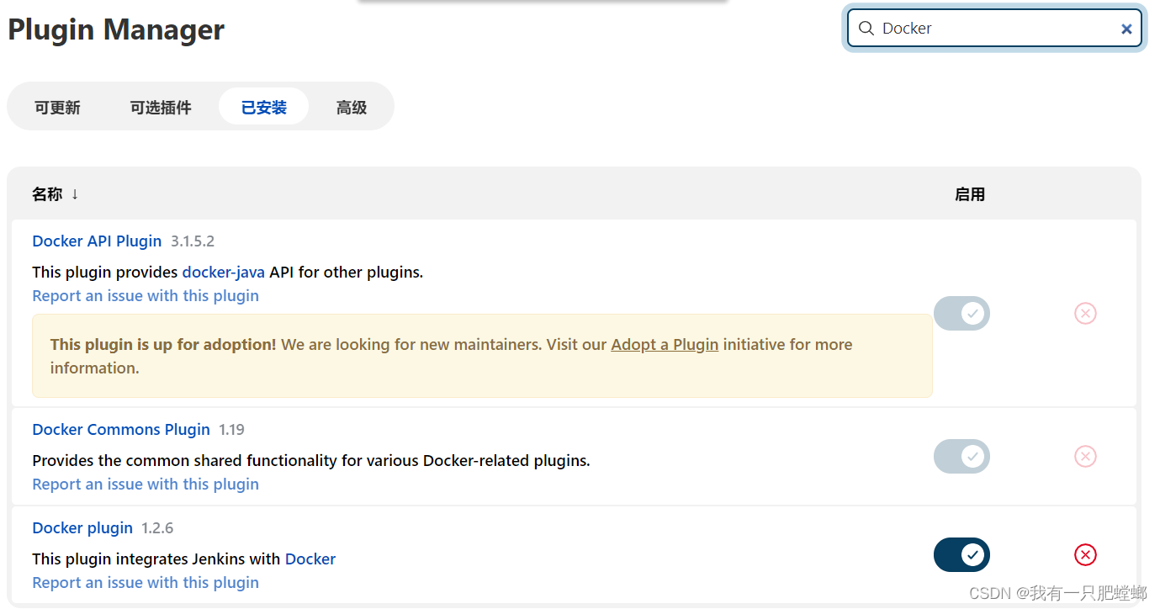Click version 1.2.6 text

coord(157,528)
